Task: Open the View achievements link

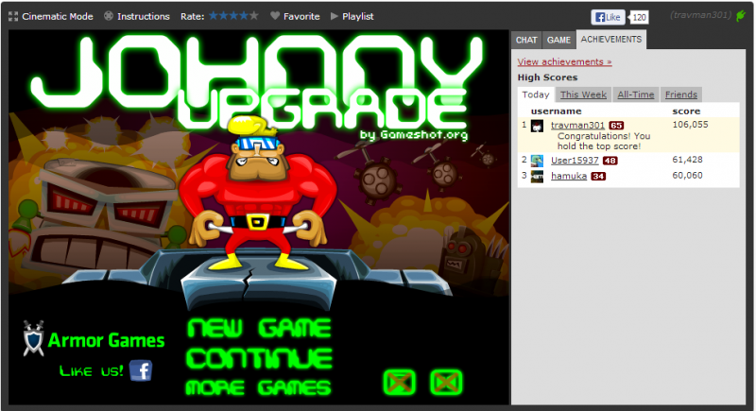Action: [x=564, y=61]
